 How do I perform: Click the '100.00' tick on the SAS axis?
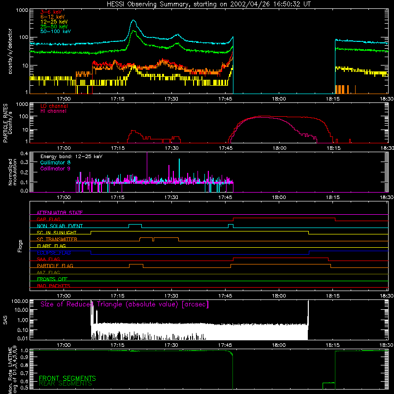pyautogui.click(x=20, y=301)
